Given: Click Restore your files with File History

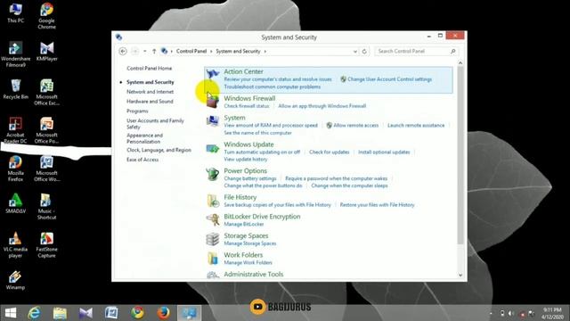Looking at the screenshot, I should 377,205.
